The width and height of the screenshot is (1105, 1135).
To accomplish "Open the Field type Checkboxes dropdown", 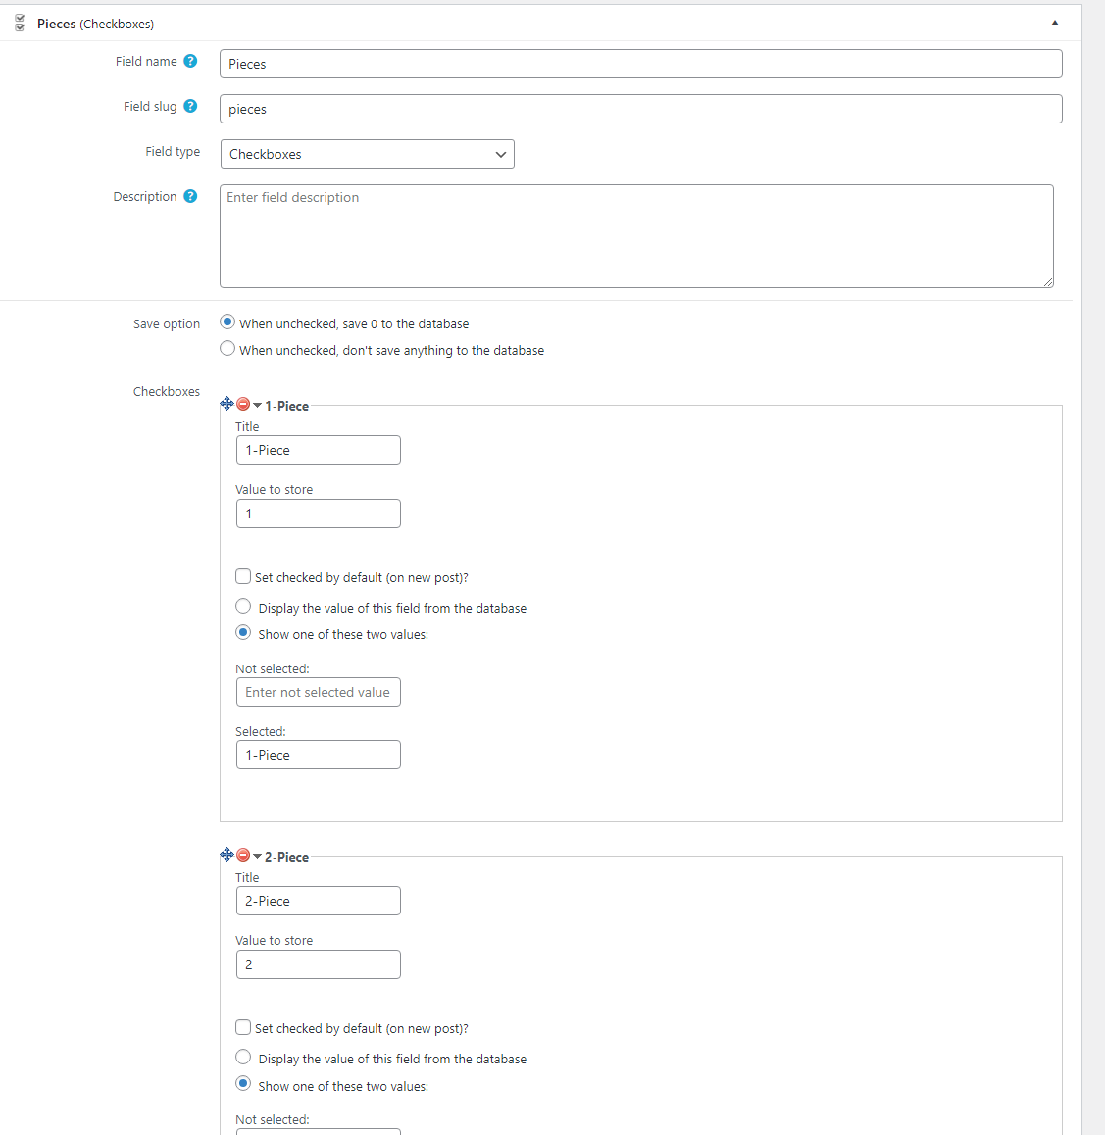I will pos(367,154).
